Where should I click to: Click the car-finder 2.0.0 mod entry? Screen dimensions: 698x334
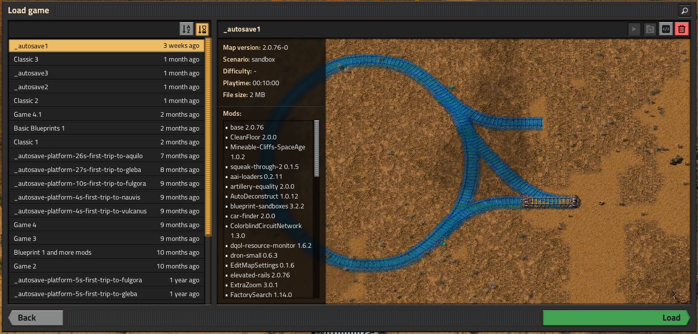click(x=253, y=216)
